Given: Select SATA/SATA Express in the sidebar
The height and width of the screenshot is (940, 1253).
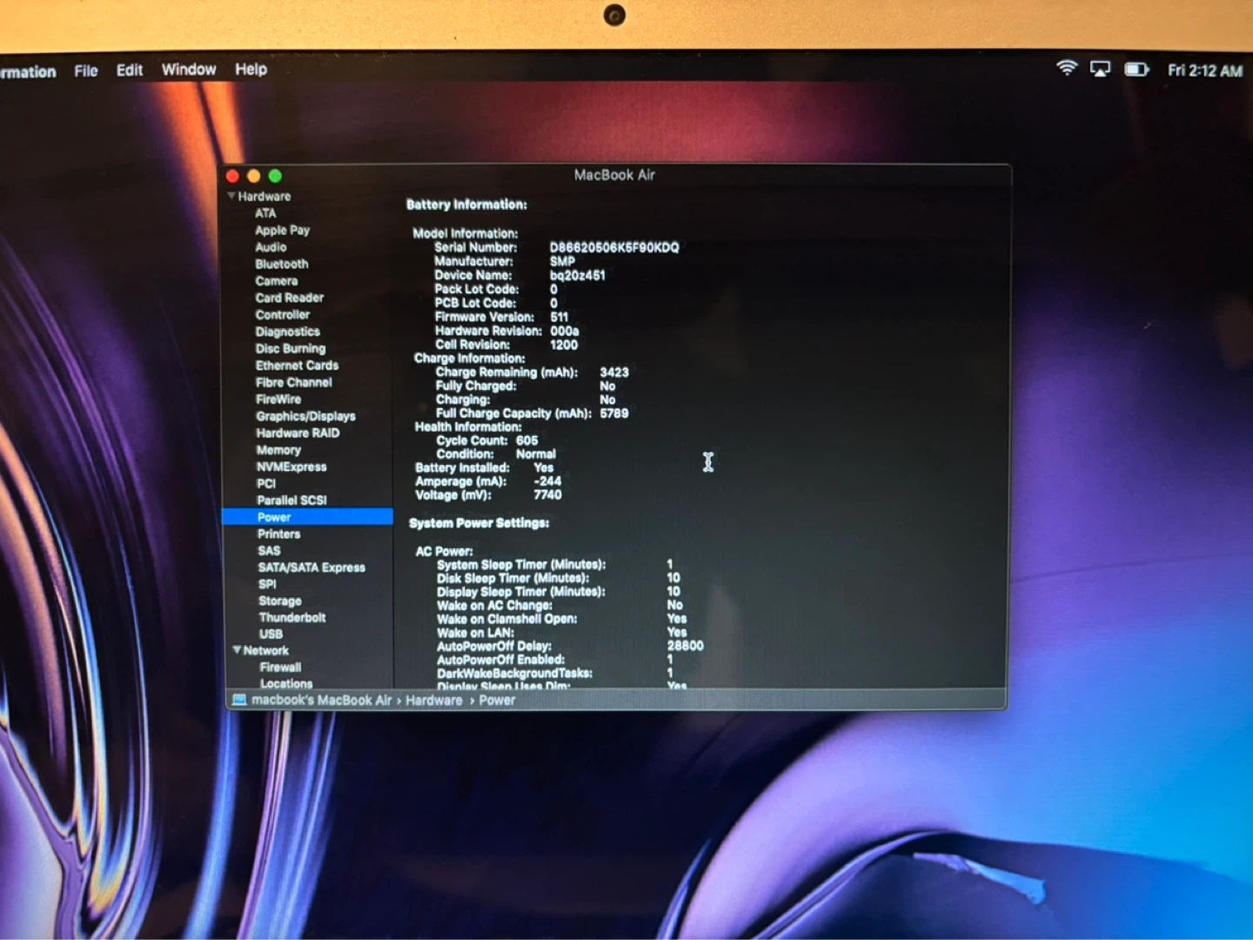Looking at the screenshot, I should 312,567.
